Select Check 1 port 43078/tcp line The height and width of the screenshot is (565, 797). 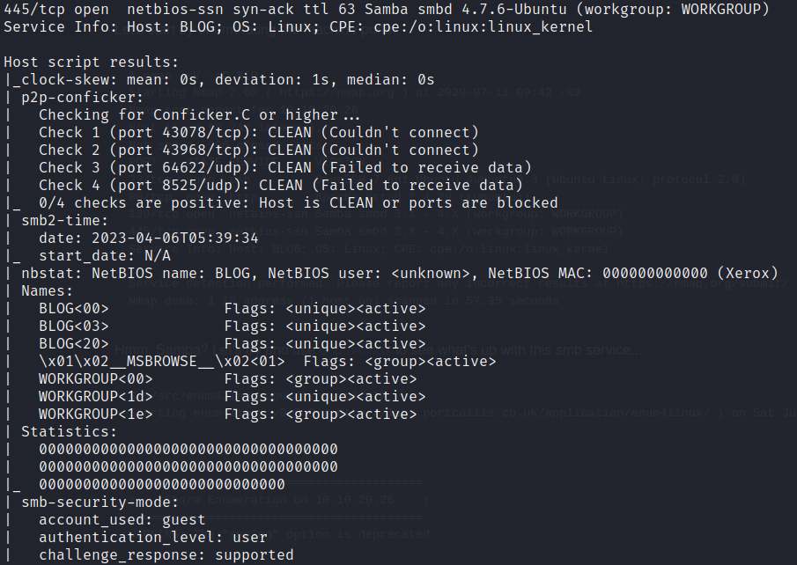point(259,133)
